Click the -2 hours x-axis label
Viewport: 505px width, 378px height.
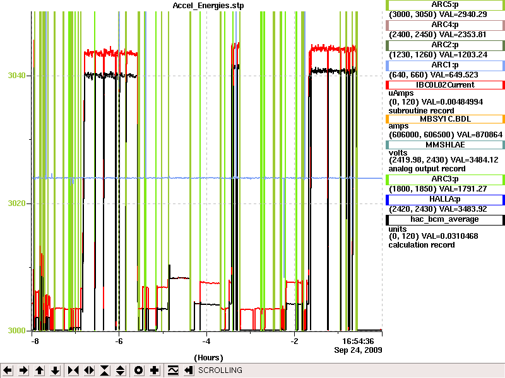click(294, 341)
